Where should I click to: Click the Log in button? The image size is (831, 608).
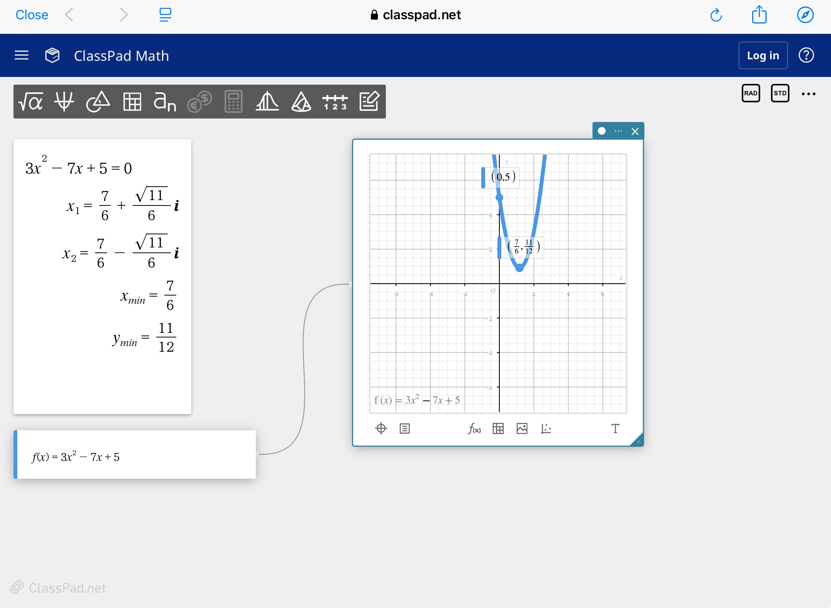[x=763, y=55]
